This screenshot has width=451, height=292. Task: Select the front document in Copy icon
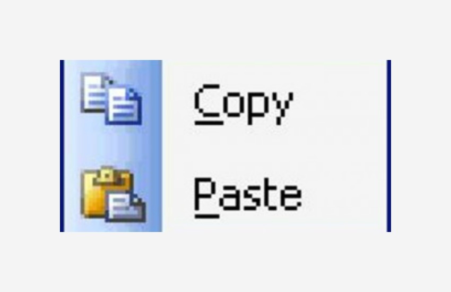(x=124, y=106)
